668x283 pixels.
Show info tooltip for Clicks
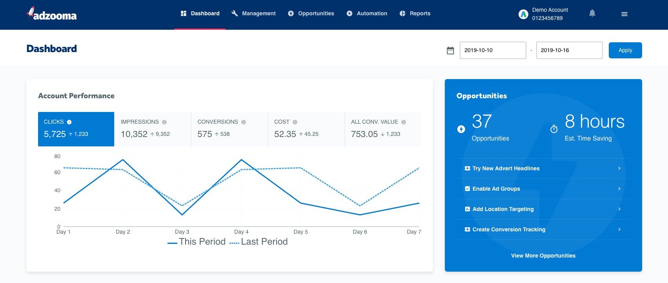tap(69, 122)
